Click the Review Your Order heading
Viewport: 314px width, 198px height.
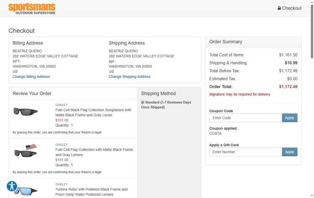click(x=32, y=93)
